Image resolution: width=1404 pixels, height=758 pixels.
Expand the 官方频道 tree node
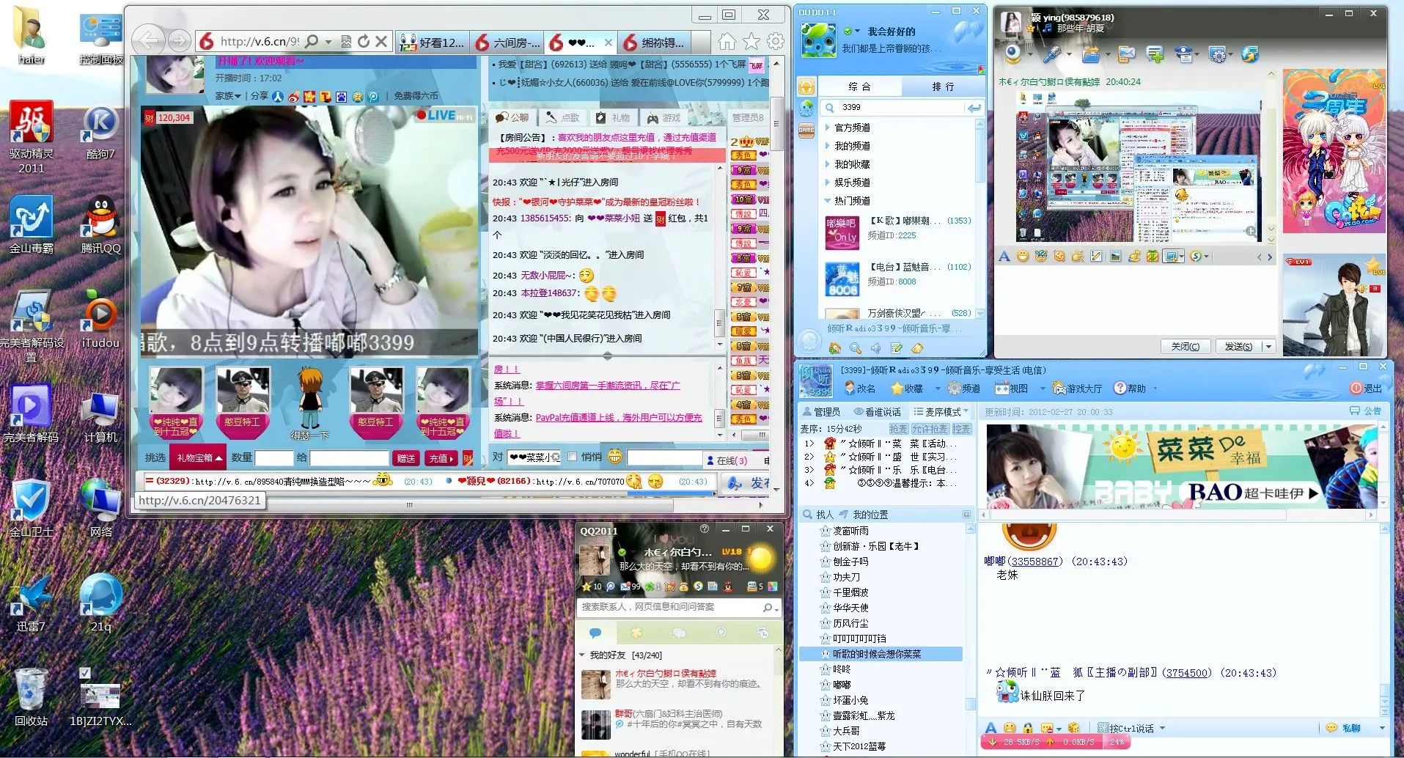tap(828, 128)
